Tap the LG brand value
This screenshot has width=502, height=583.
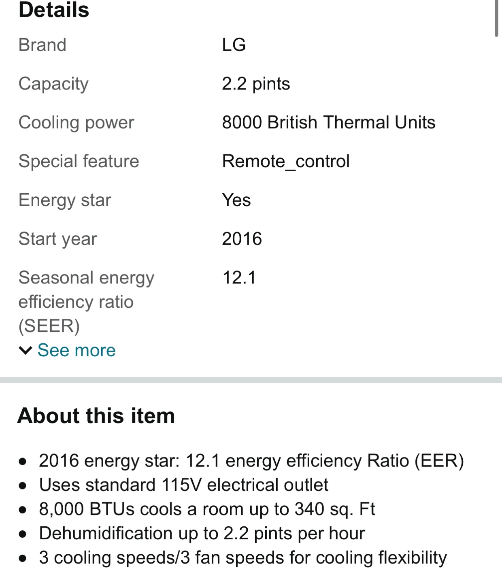pos(234,45)
